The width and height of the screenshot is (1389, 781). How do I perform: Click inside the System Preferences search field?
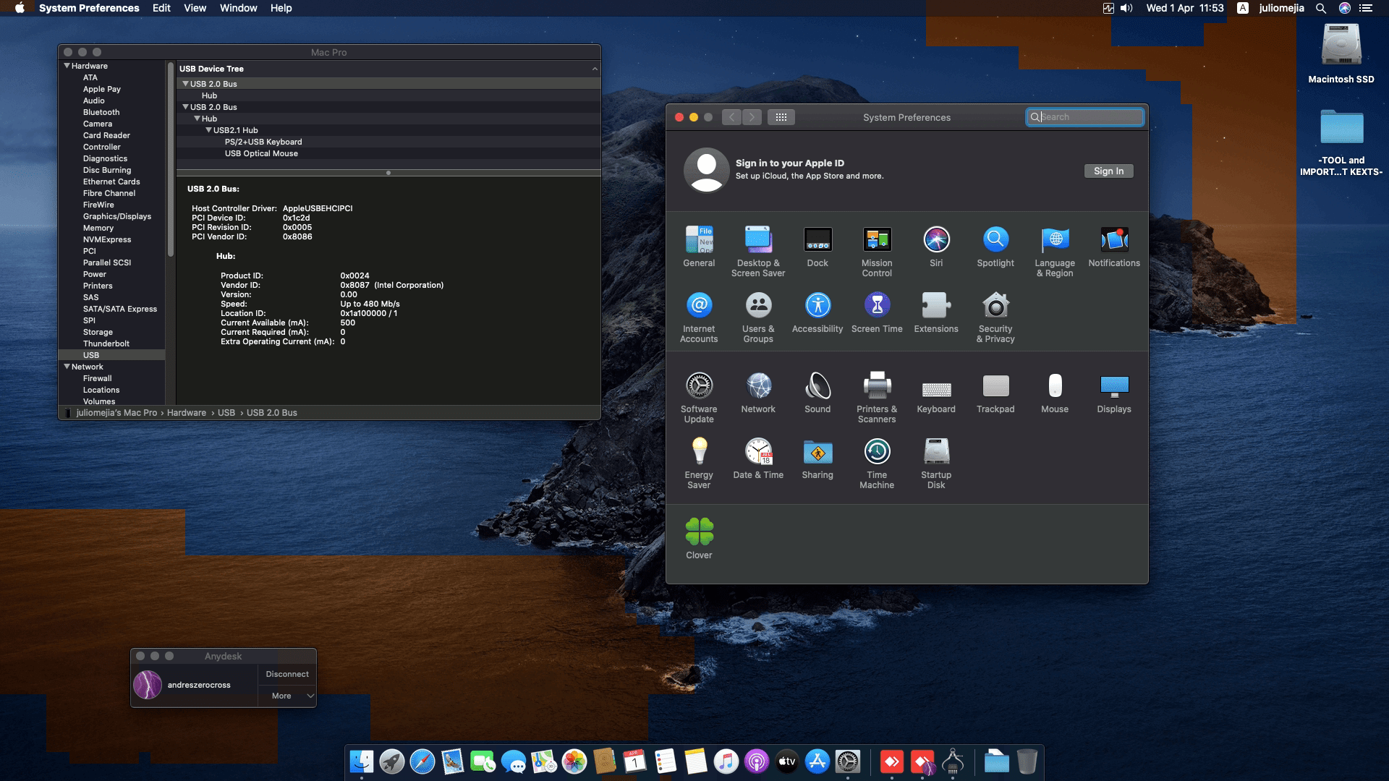click(1084, 116)
